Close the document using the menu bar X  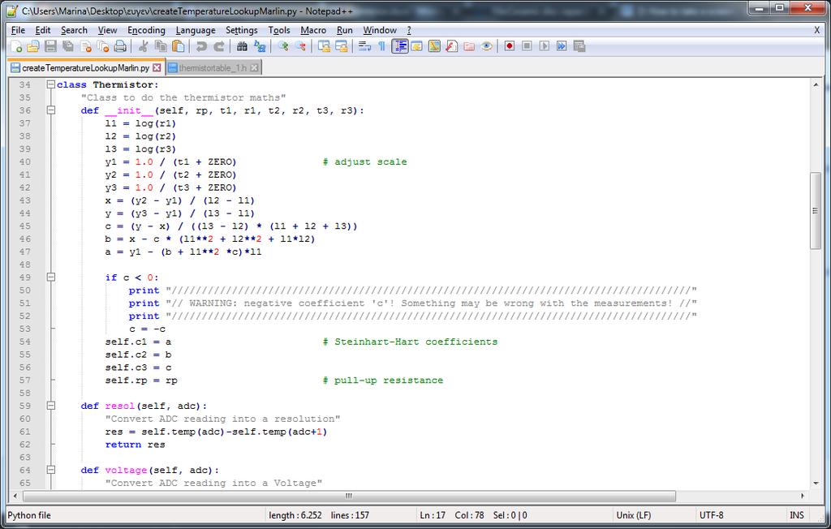click(x=816, y=30)
